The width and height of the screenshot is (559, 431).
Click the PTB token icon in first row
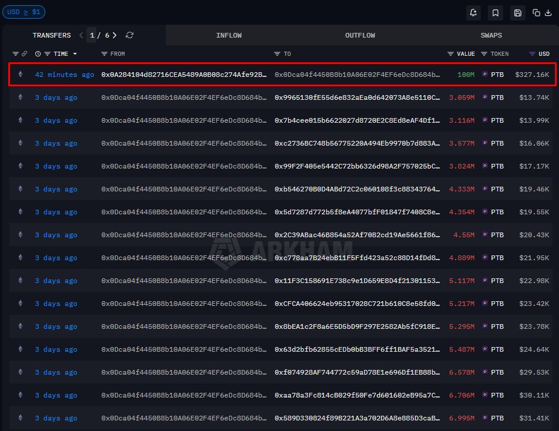(x=485, y=75)
